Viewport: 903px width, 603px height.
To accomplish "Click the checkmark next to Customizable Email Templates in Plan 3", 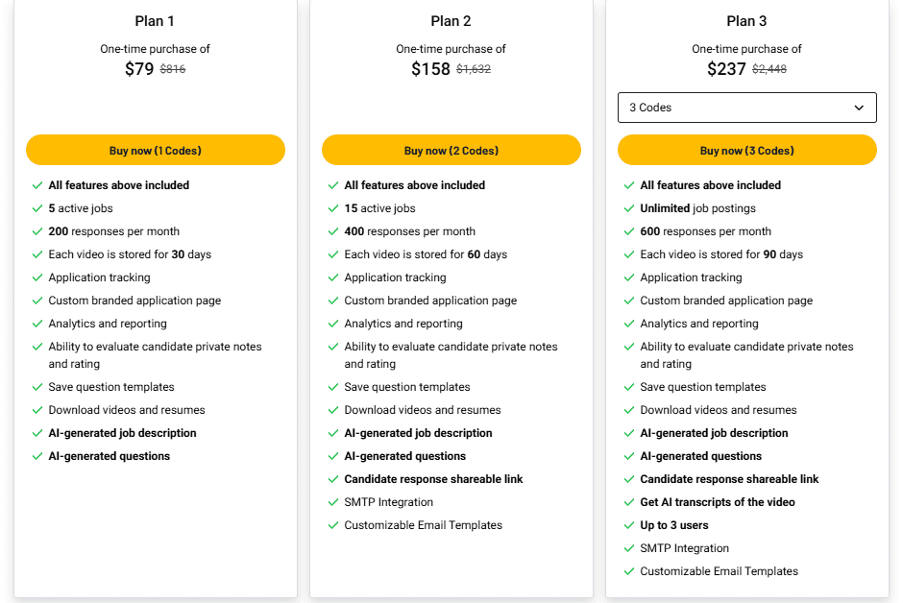I will pyautogui.click(x=628, y=571).
